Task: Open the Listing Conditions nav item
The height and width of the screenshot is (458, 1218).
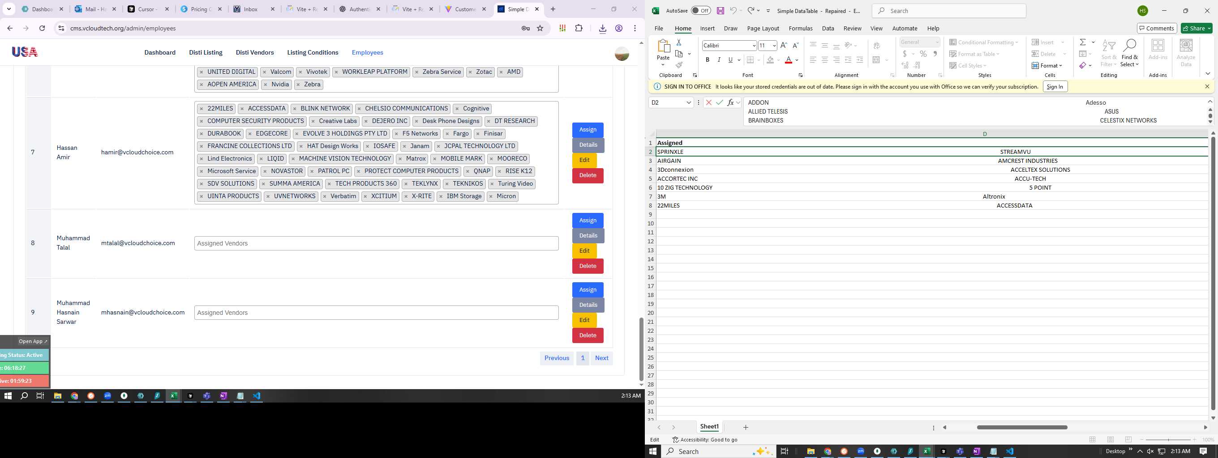Action: pos(313,52)
